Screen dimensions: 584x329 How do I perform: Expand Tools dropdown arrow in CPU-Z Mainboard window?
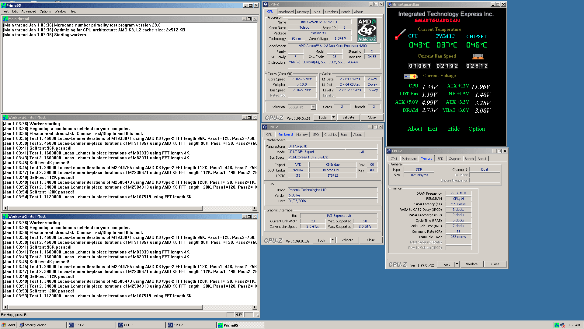click(332, 240)
